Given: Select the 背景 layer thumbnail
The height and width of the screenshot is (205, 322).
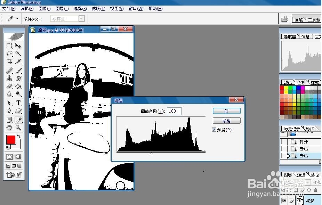Looking at the screenshot, I should click(x=300, y=200).
